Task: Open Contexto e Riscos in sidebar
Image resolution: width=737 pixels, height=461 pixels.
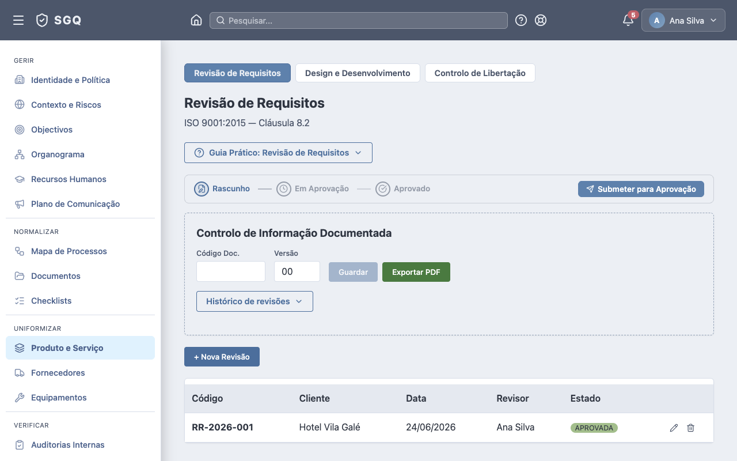Action: tap(80, 105)
